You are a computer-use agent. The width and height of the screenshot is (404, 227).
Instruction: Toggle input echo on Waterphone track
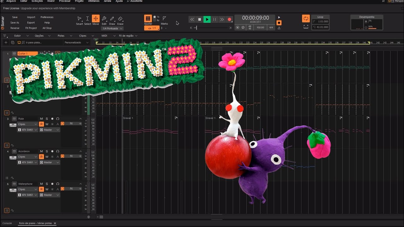pos(57,184)
